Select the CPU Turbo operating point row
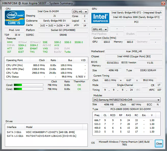Screen dimensions: 167x151 click(x=46, y=73)
